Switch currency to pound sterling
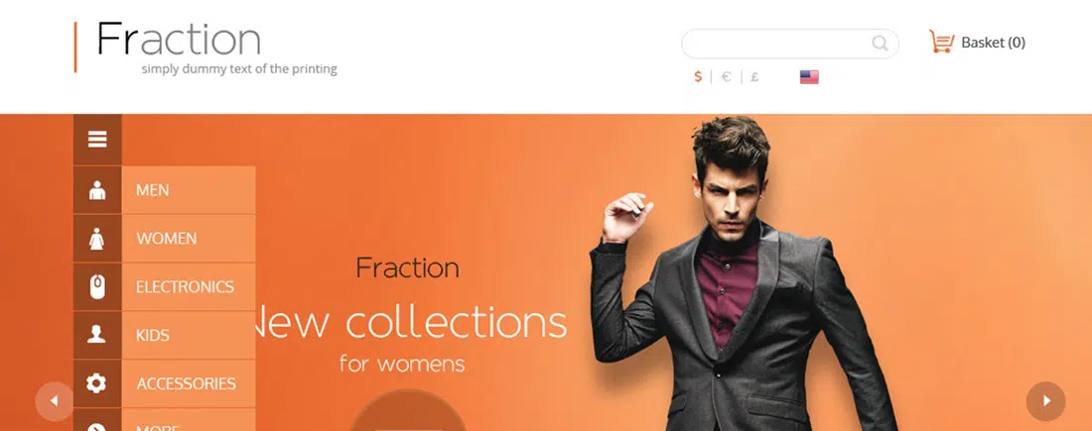This screenshot has height=431, width=1092. [754, 76]
